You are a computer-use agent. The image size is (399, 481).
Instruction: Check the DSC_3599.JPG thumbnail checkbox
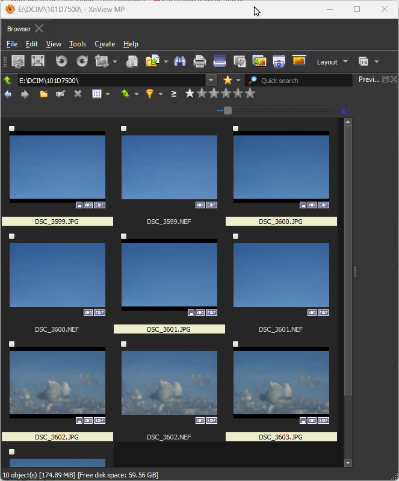click(x=12, y=128)
